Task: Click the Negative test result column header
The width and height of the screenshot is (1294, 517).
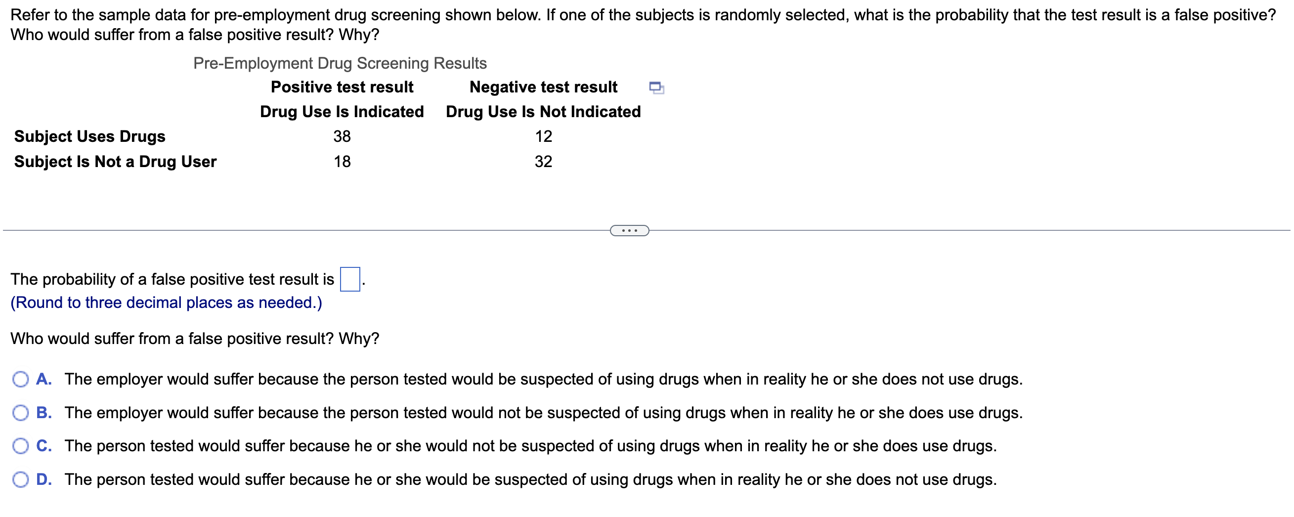Action: (x=543, y=86)
